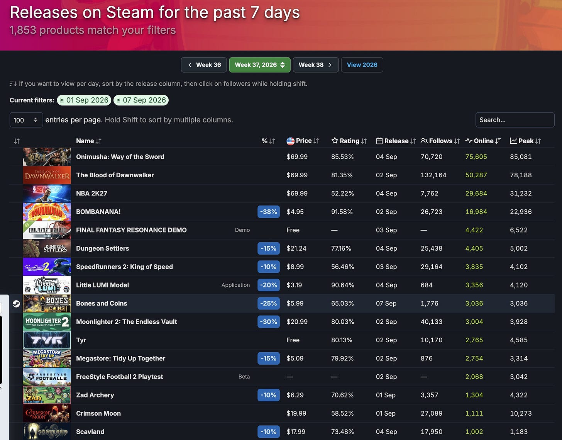Open the Tyr thumbnail image

pyautogui.click(x=47, y=340)
